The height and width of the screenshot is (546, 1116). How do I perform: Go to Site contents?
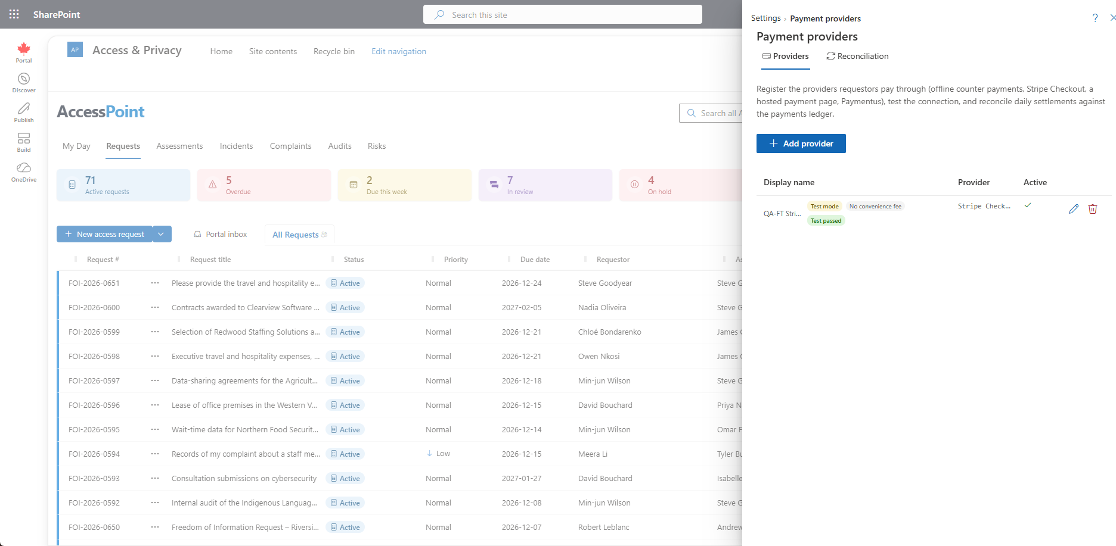(273, 51)
